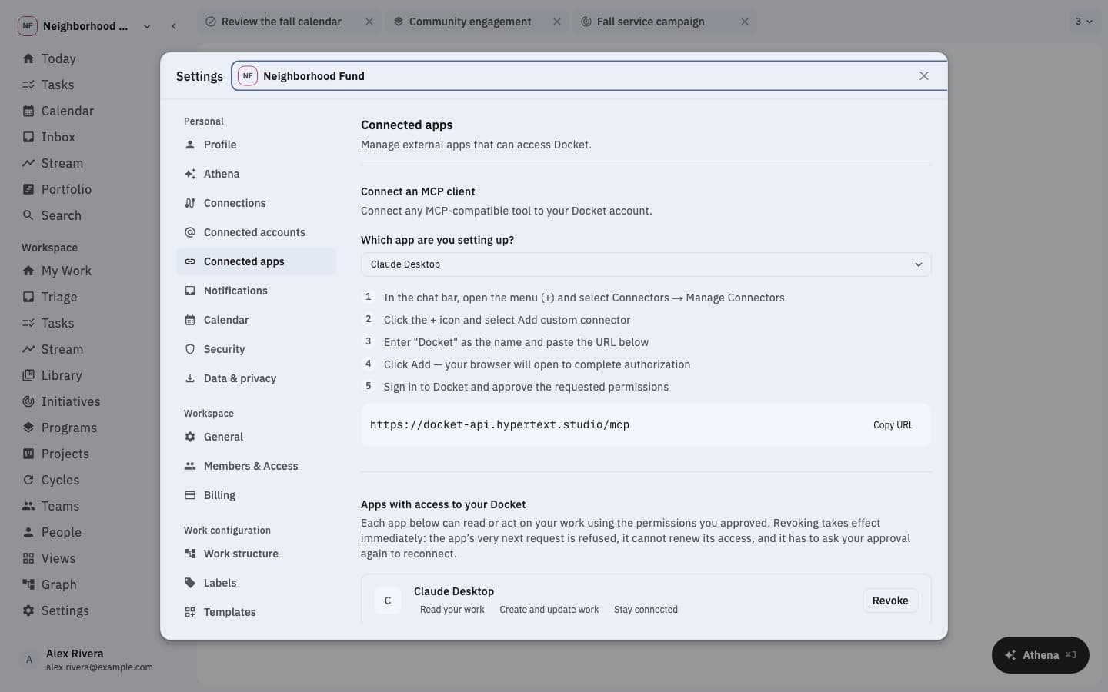The height and width of the screenshot is (692, 1108).
Task: Select Profile in settings navigation
Action: tap(255, 145)
